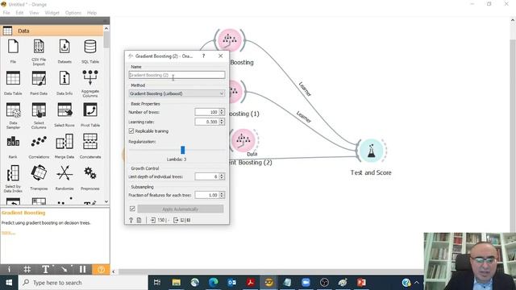Click the '?' help button in the dialog title bar
The width and height of the screenshot is (516, 290).
coord(204,56)
